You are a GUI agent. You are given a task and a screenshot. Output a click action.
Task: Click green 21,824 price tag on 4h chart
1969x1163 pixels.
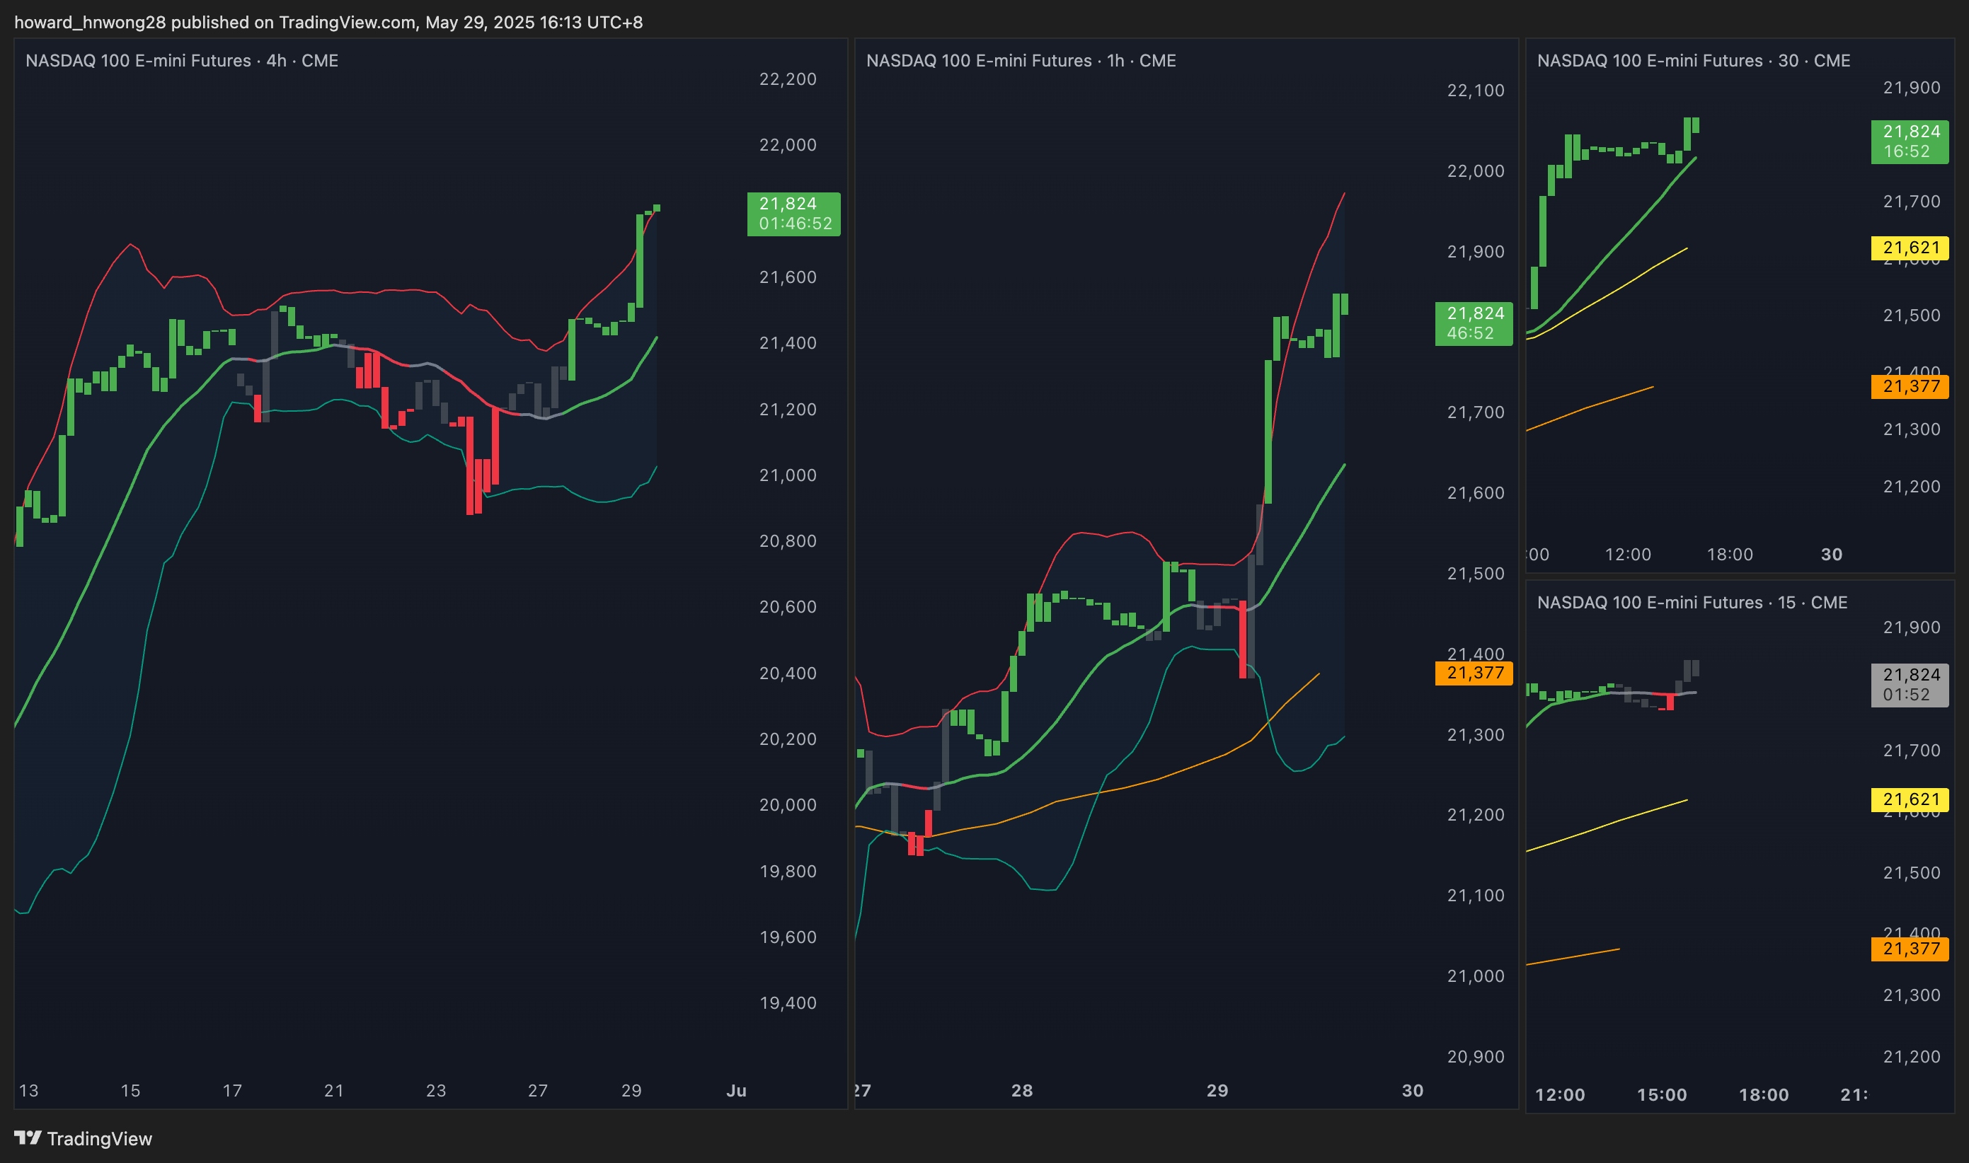[793, 213]
